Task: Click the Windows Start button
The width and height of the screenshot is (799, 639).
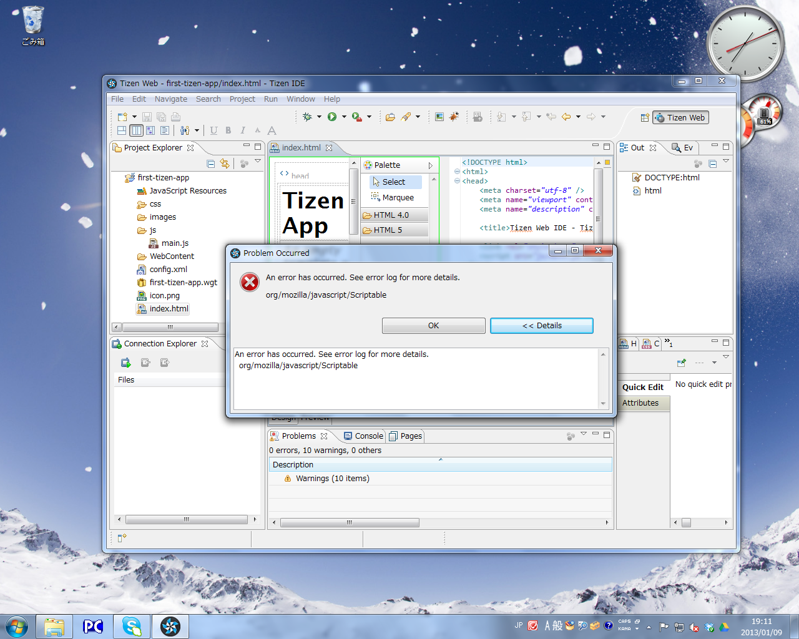Action: [x=17, y=627]
